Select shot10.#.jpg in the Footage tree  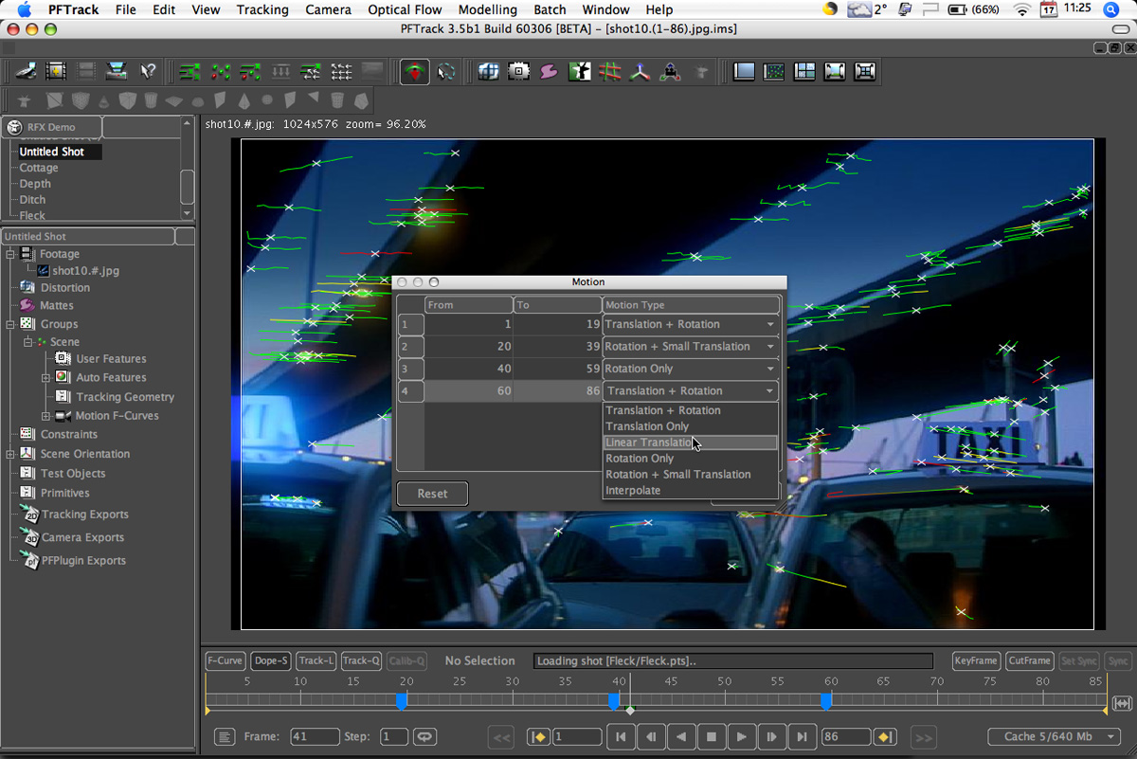coord(86,271)
